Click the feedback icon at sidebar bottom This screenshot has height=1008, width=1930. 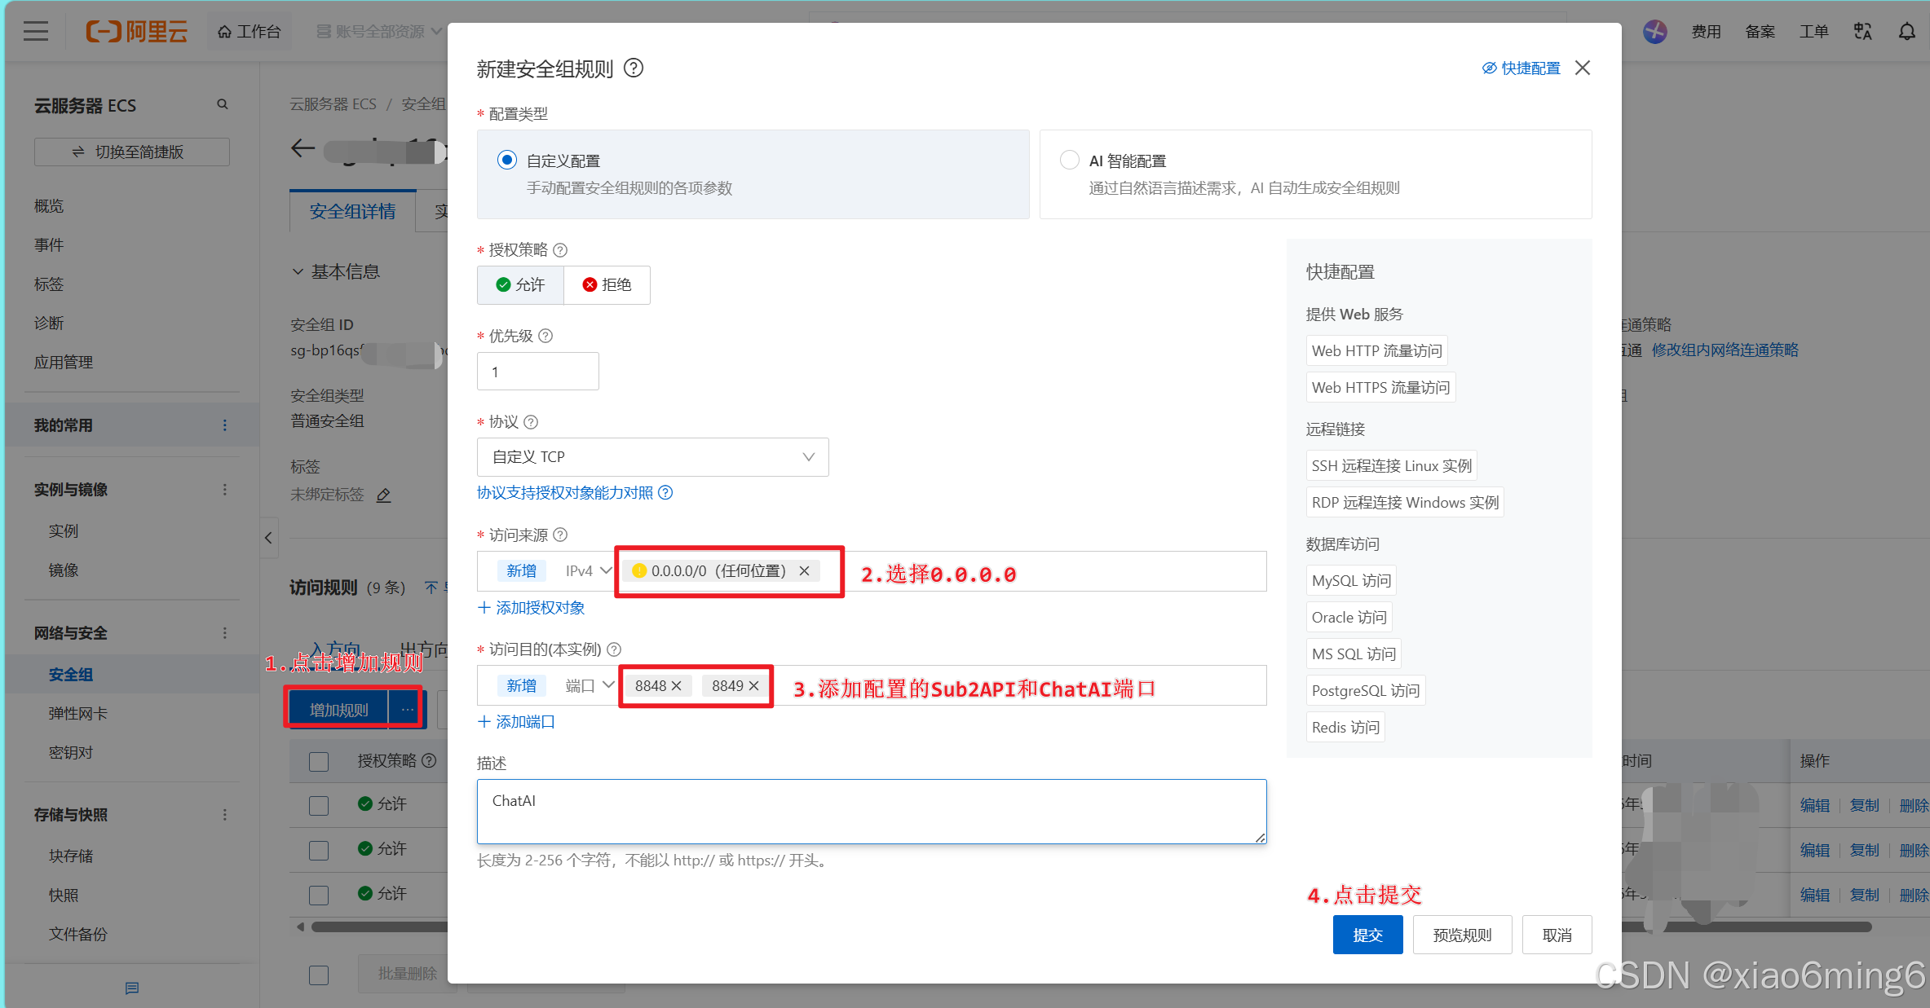click(132, 988)
